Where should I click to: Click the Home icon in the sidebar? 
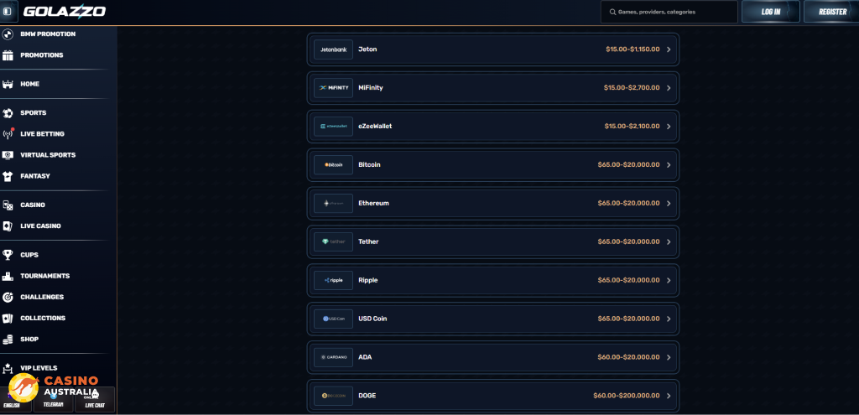coord(8,85)
